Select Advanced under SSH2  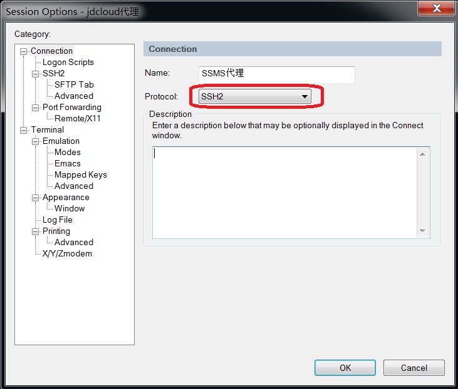tap(74, 96)
